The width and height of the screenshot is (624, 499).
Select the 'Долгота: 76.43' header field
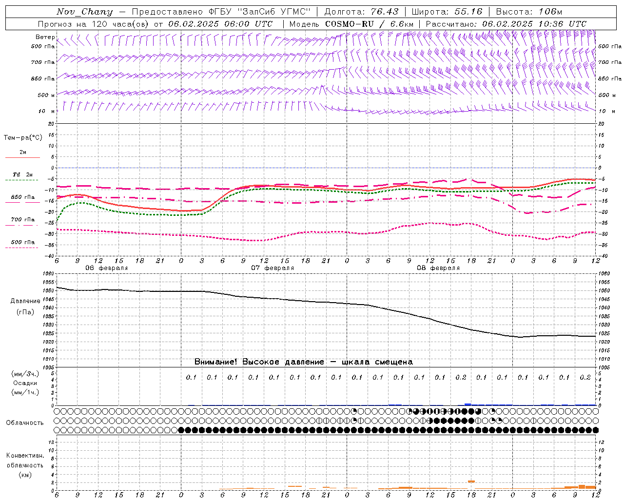point(361,12)
